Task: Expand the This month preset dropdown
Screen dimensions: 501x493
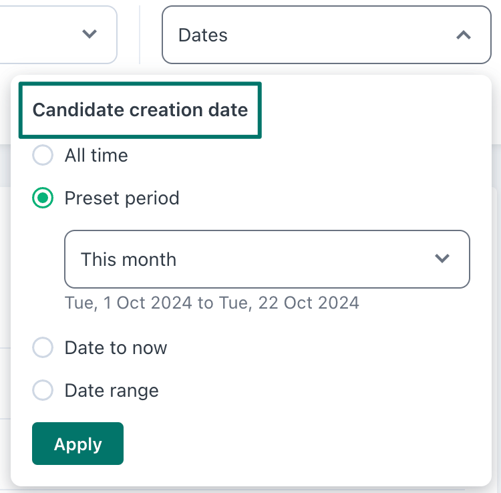Action: click(267, 259)
